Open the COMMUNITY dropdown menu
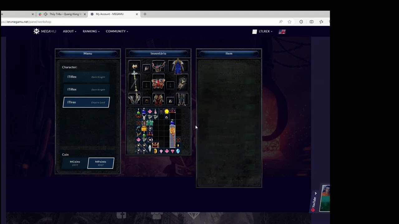The width and height of the screenshot is (399, 224). [117, 31]
